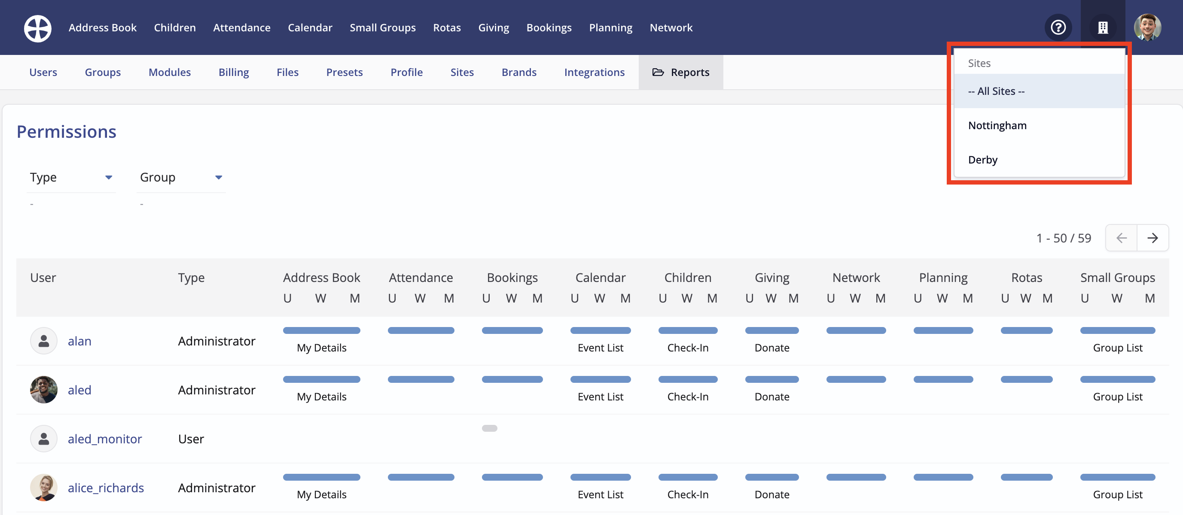Open the help icon
This screenshot has width=1183, height=515.
[x=1058, y=27]
